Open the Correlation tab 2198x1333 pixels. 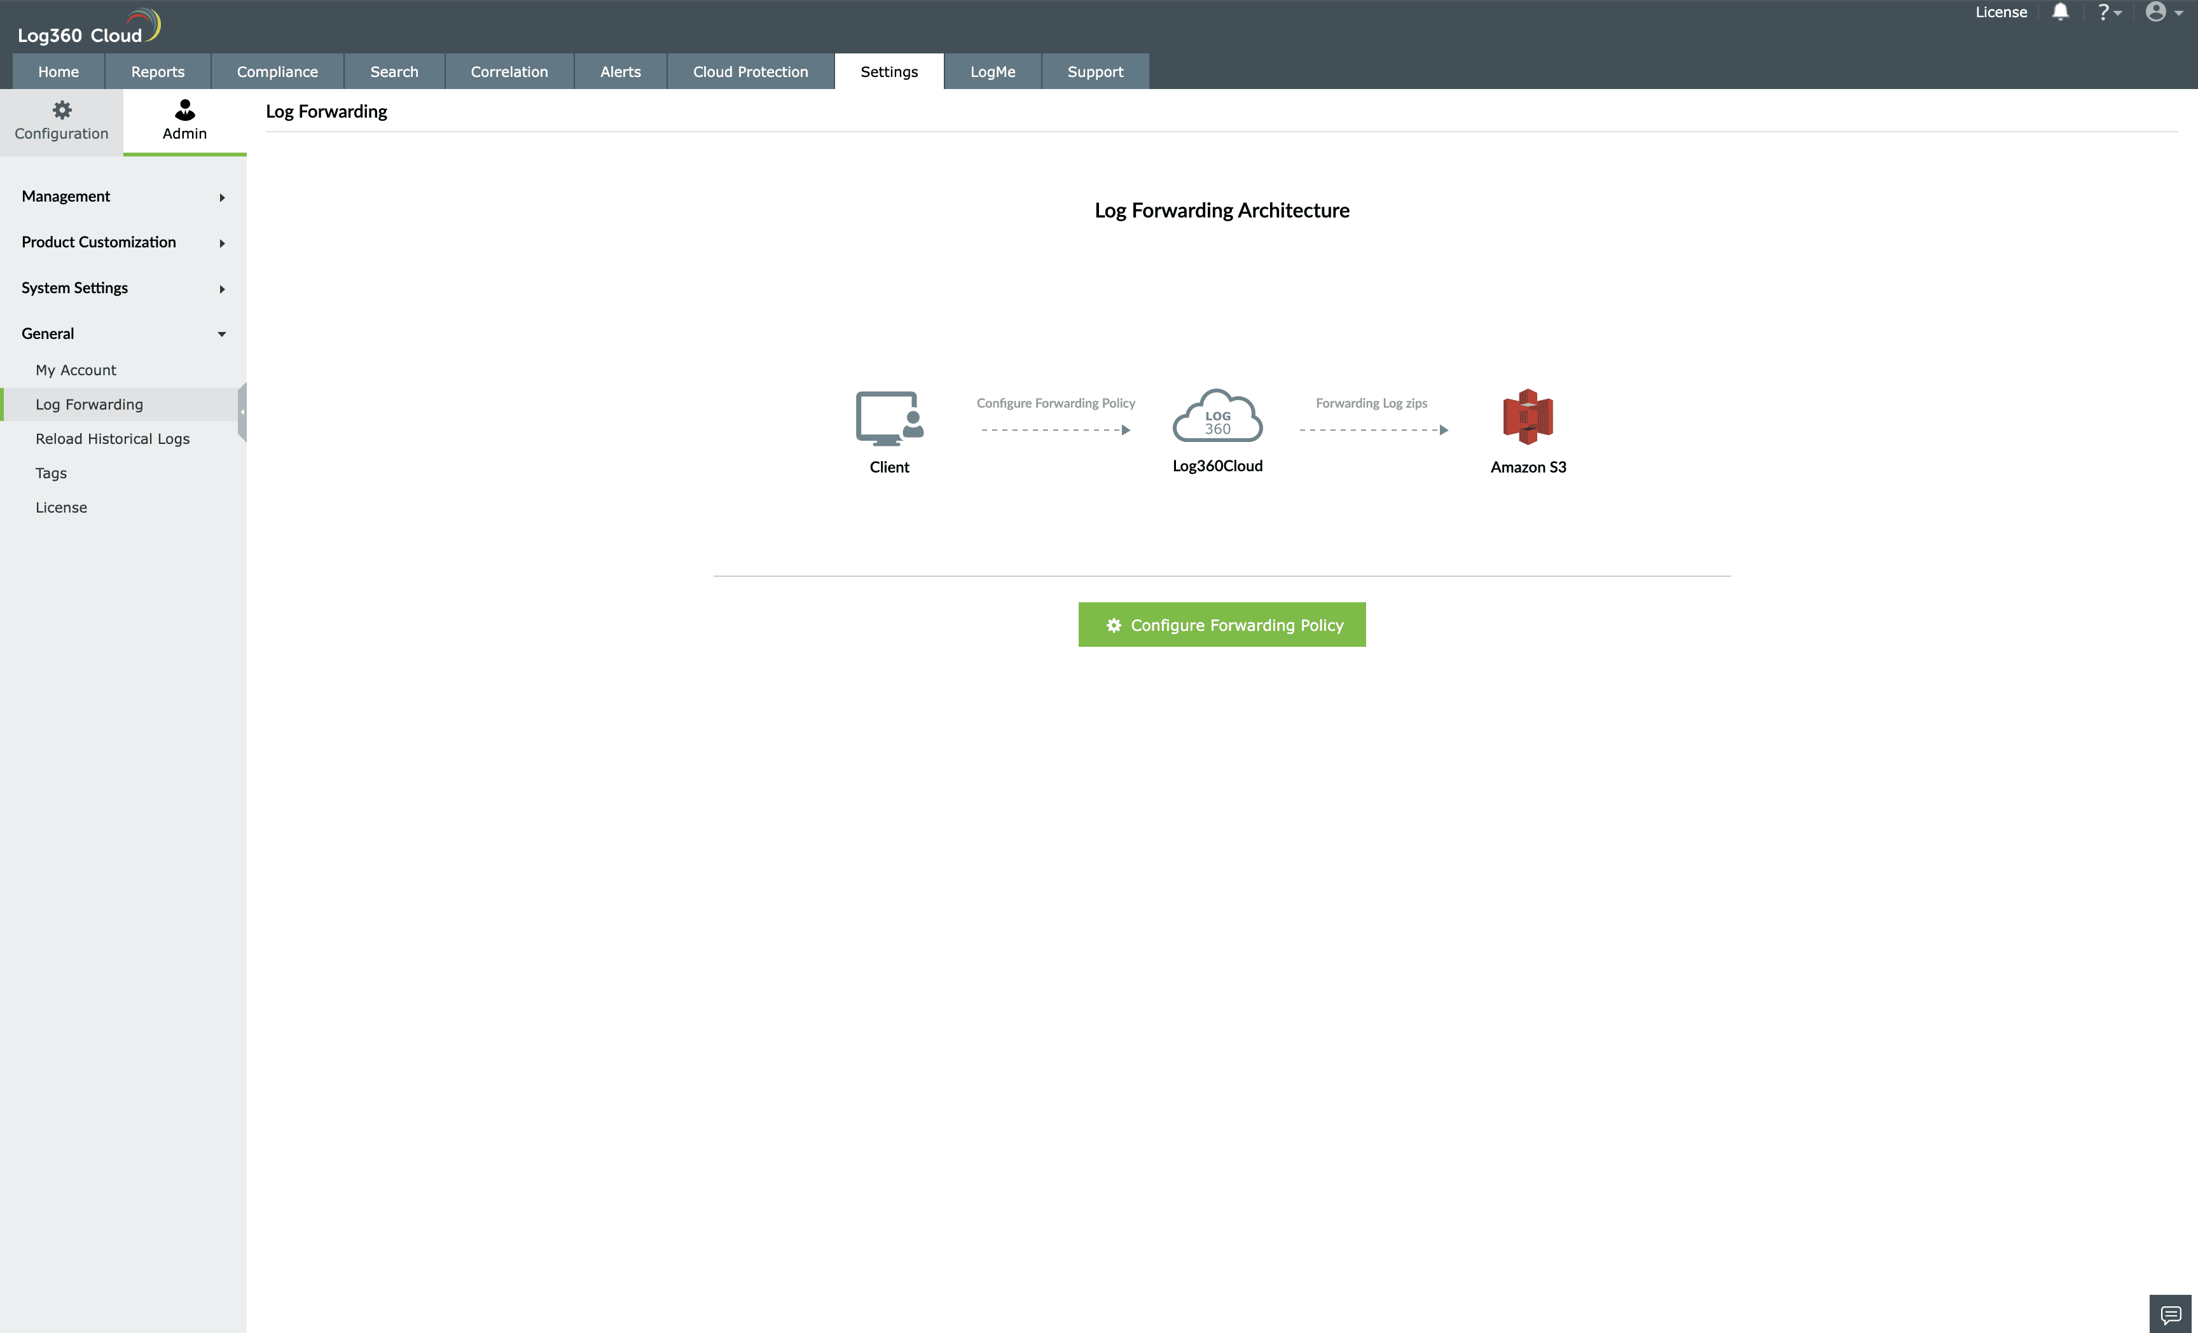[509, 71]
